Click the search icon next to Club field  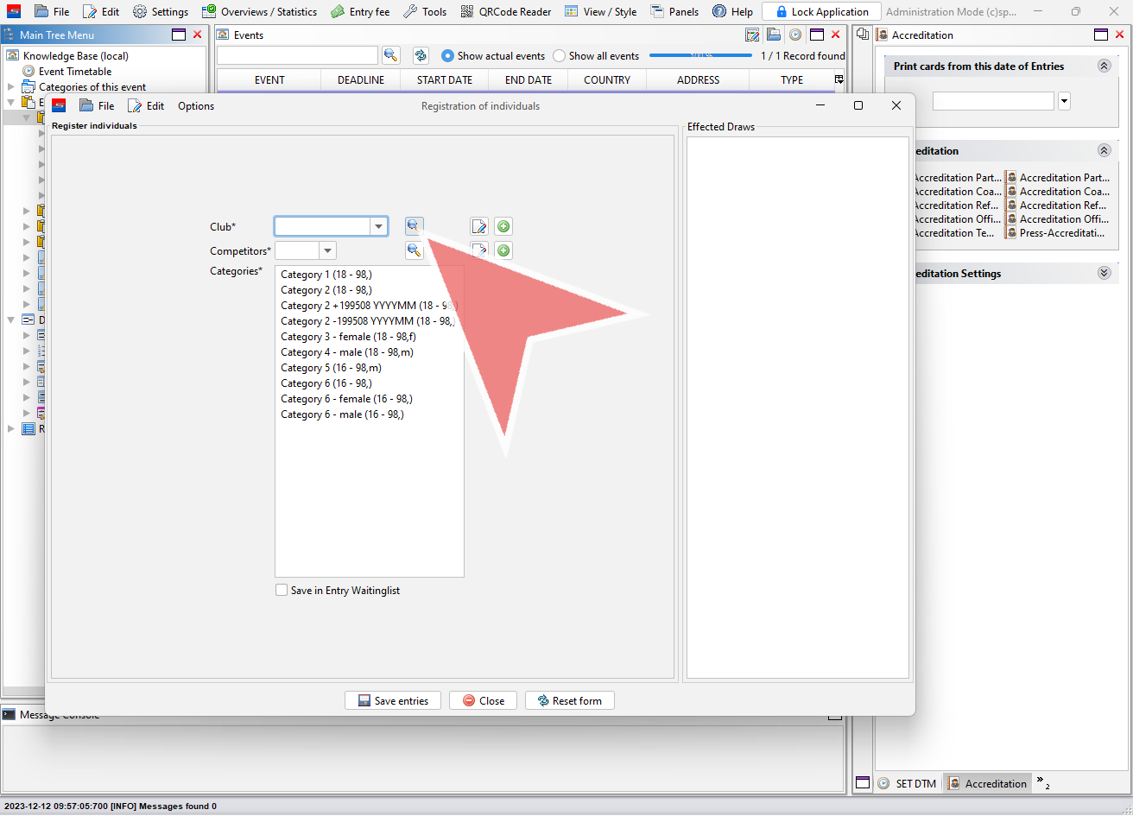414,226
